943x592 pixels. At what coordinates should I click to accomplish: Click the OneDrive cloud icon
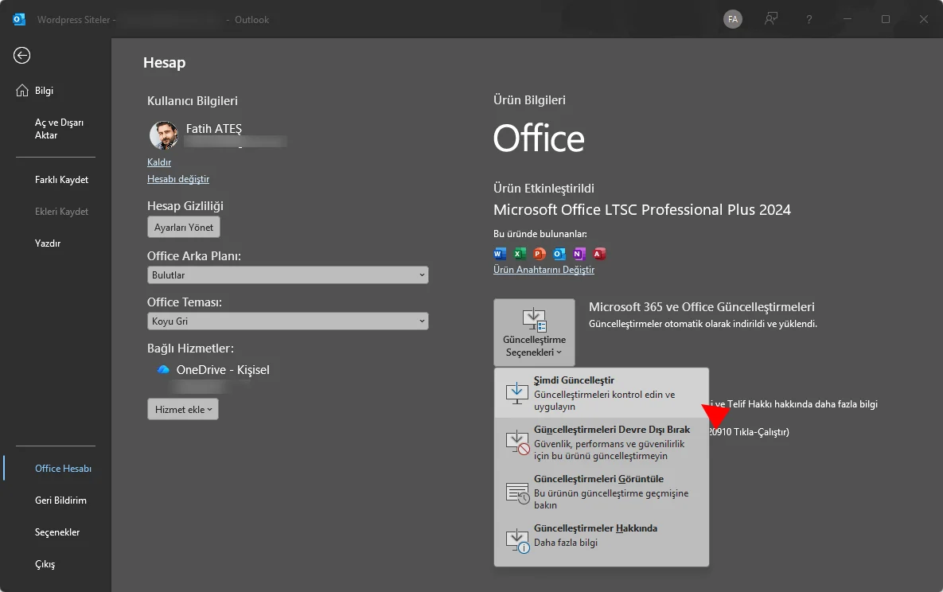163,369
